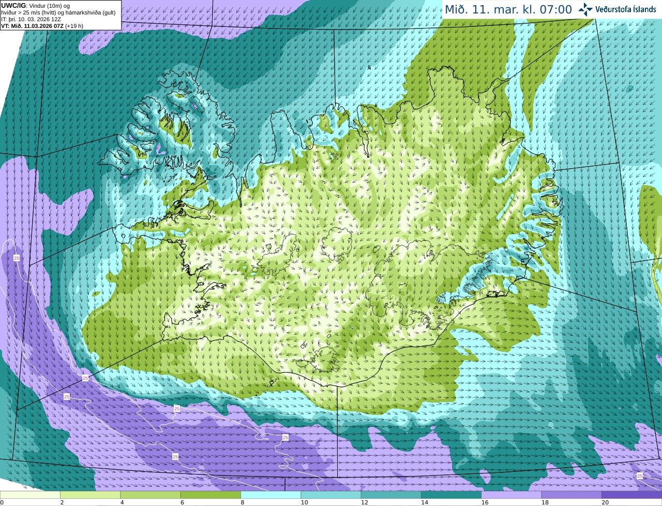The height and width of the screenshot is (506, 662).
Task: Pick the 0–2 m/s palest yellow legend swatch
Action: click(x=30, y=495)
